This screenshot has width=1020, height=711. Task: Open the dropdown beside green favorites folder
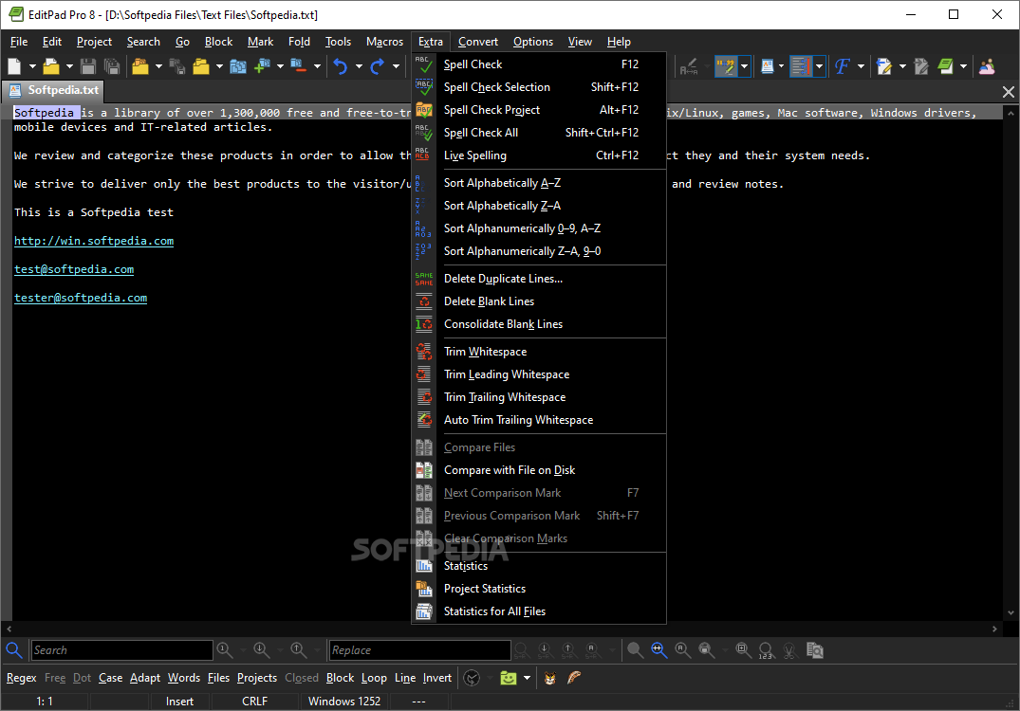[527, 678]
